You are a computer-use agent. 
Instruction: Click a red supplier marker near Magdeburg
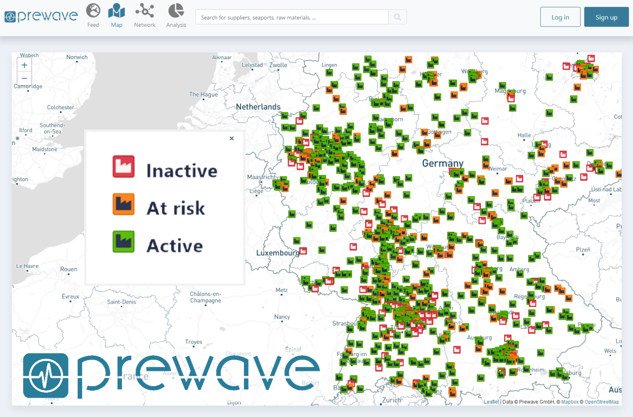[x=511, y=98]
